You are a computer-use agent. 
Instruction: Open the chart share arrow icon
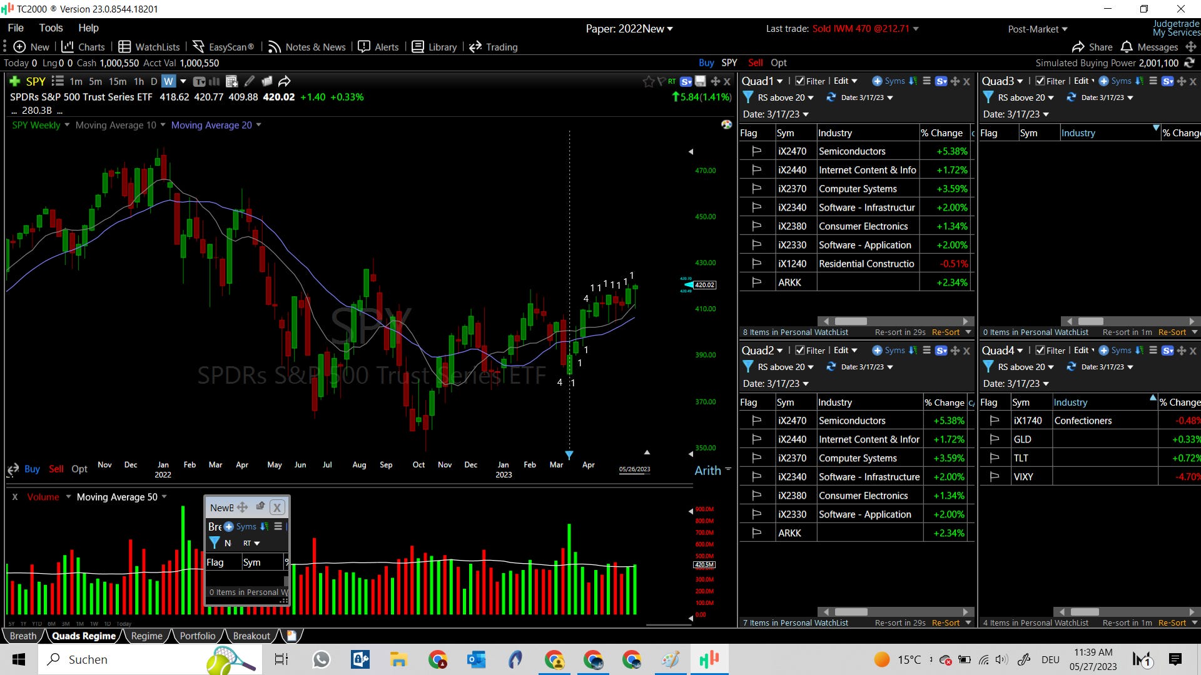285,81
